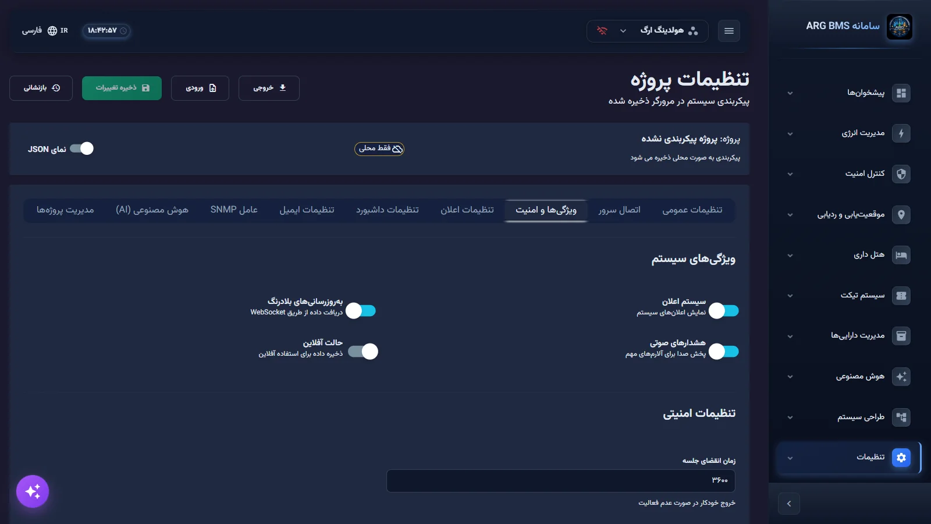Click the System Design diagram icon
The height and width of the screenshot is (524, 931).
point(901,417)
